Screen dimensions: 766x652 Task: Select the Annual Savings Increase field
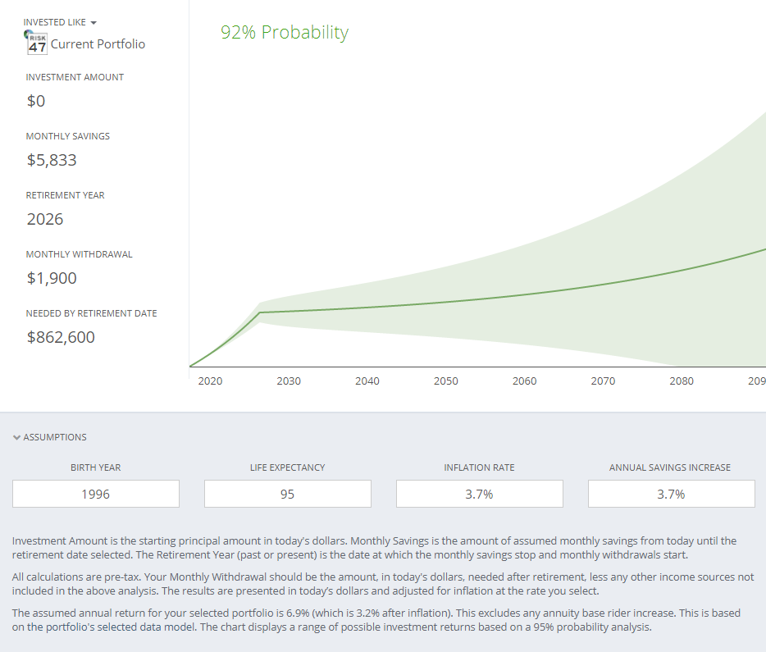coord(672,494)
